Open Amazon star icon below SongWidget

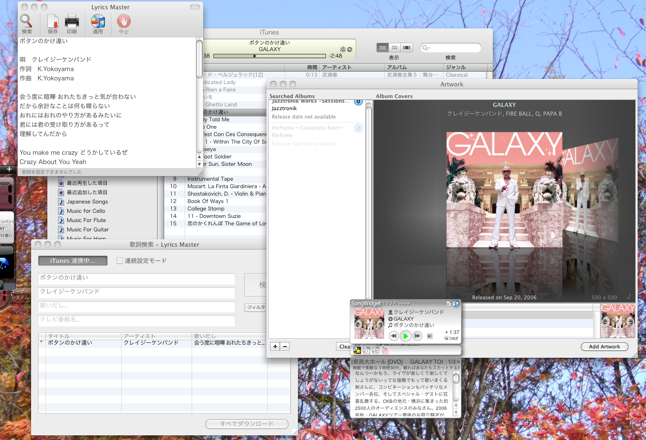[357, 350]
